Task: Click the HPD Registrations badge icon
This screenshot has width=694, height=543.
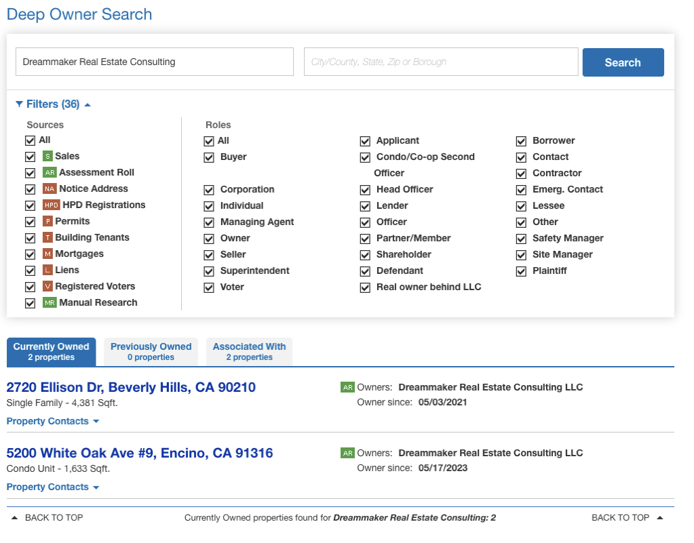Action: 52,205
